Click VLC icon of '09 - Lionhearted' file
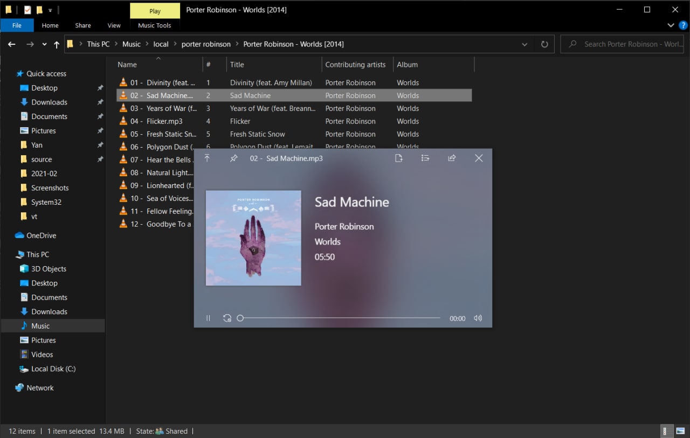 123,185
